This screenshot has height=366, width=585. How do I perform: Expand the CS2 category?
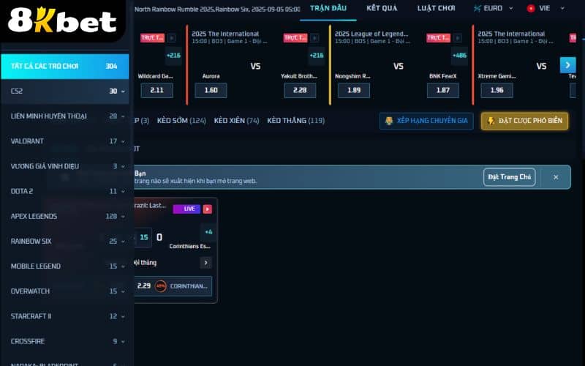coord(123,91)
